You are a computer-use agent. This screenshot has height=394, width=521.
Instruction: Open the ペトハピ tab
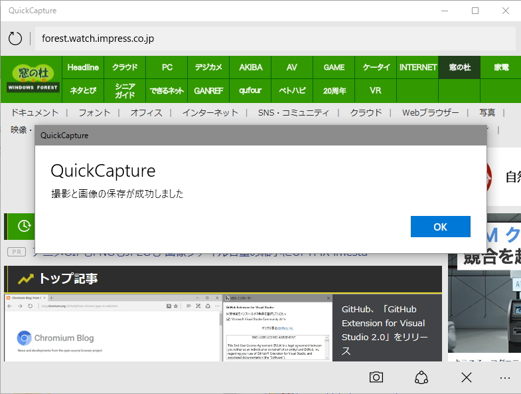[292, 90]
